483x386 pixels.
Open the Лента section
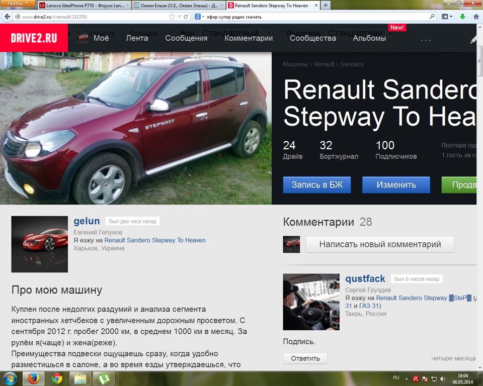[x=137, y=38]
